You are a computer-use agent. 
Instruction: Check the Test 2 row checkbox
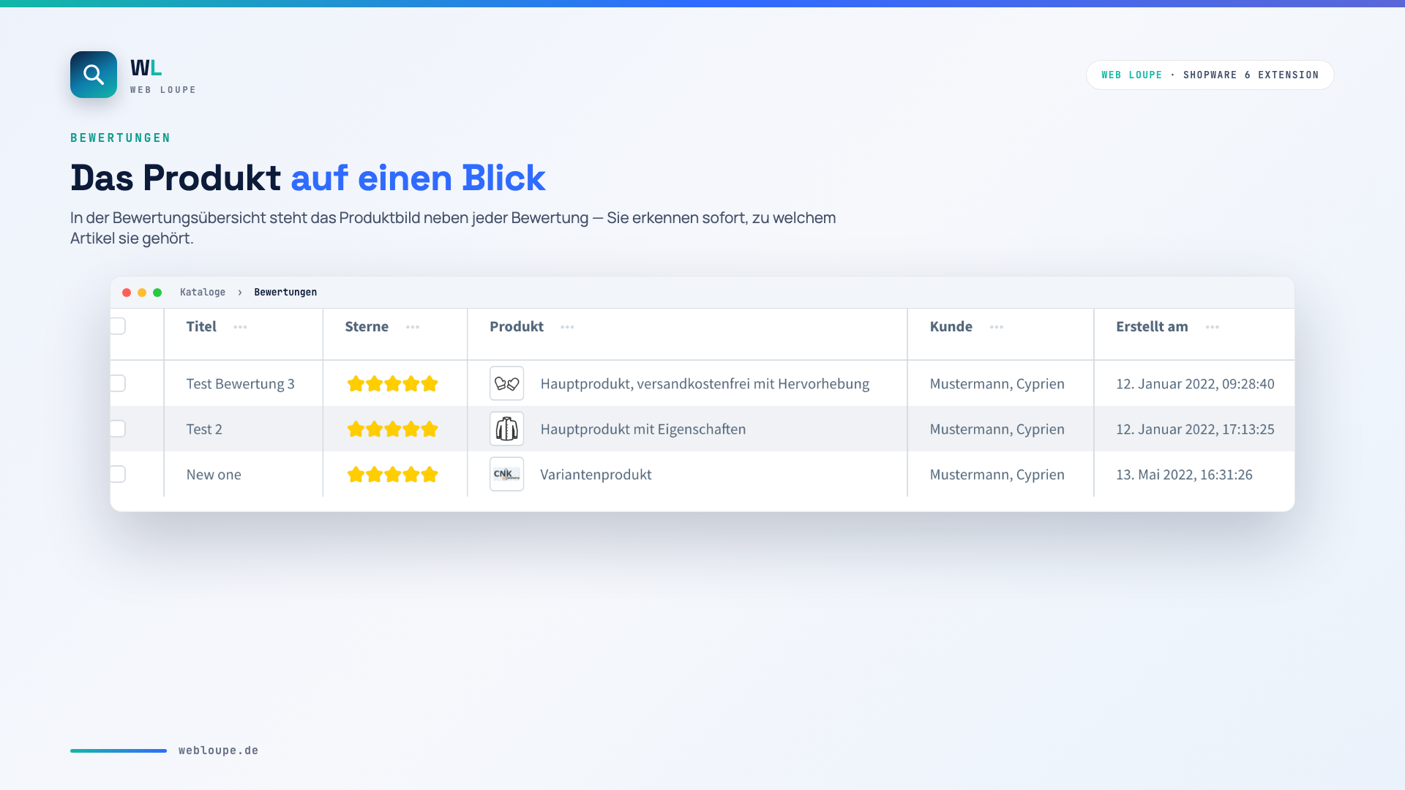(x=117, y=429)
